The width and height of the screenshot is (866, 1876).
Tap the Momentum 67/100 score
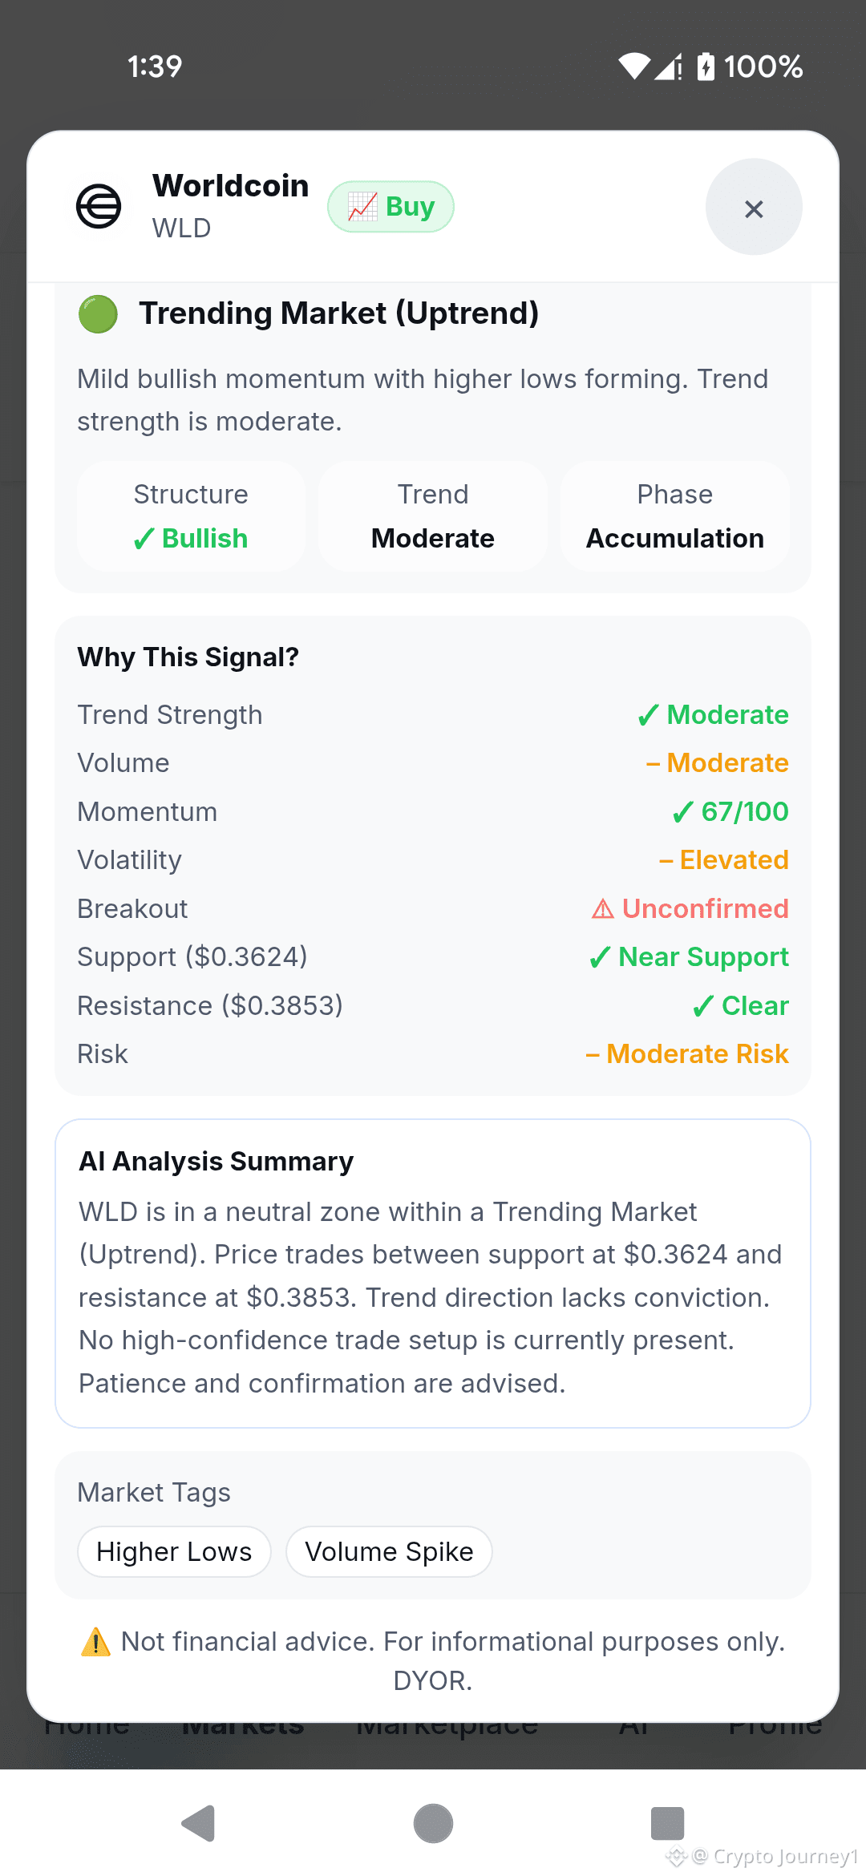pos(730,812)
